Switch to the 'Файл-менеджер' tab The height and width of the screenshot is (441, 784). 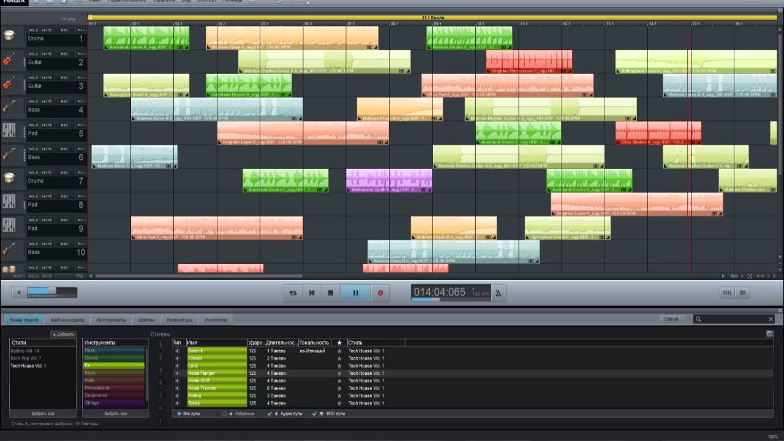(67, 320)
